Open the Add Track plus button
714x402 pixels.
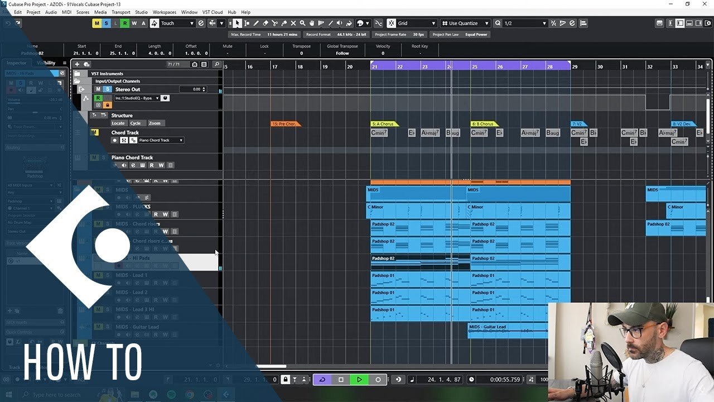[78, 64]
